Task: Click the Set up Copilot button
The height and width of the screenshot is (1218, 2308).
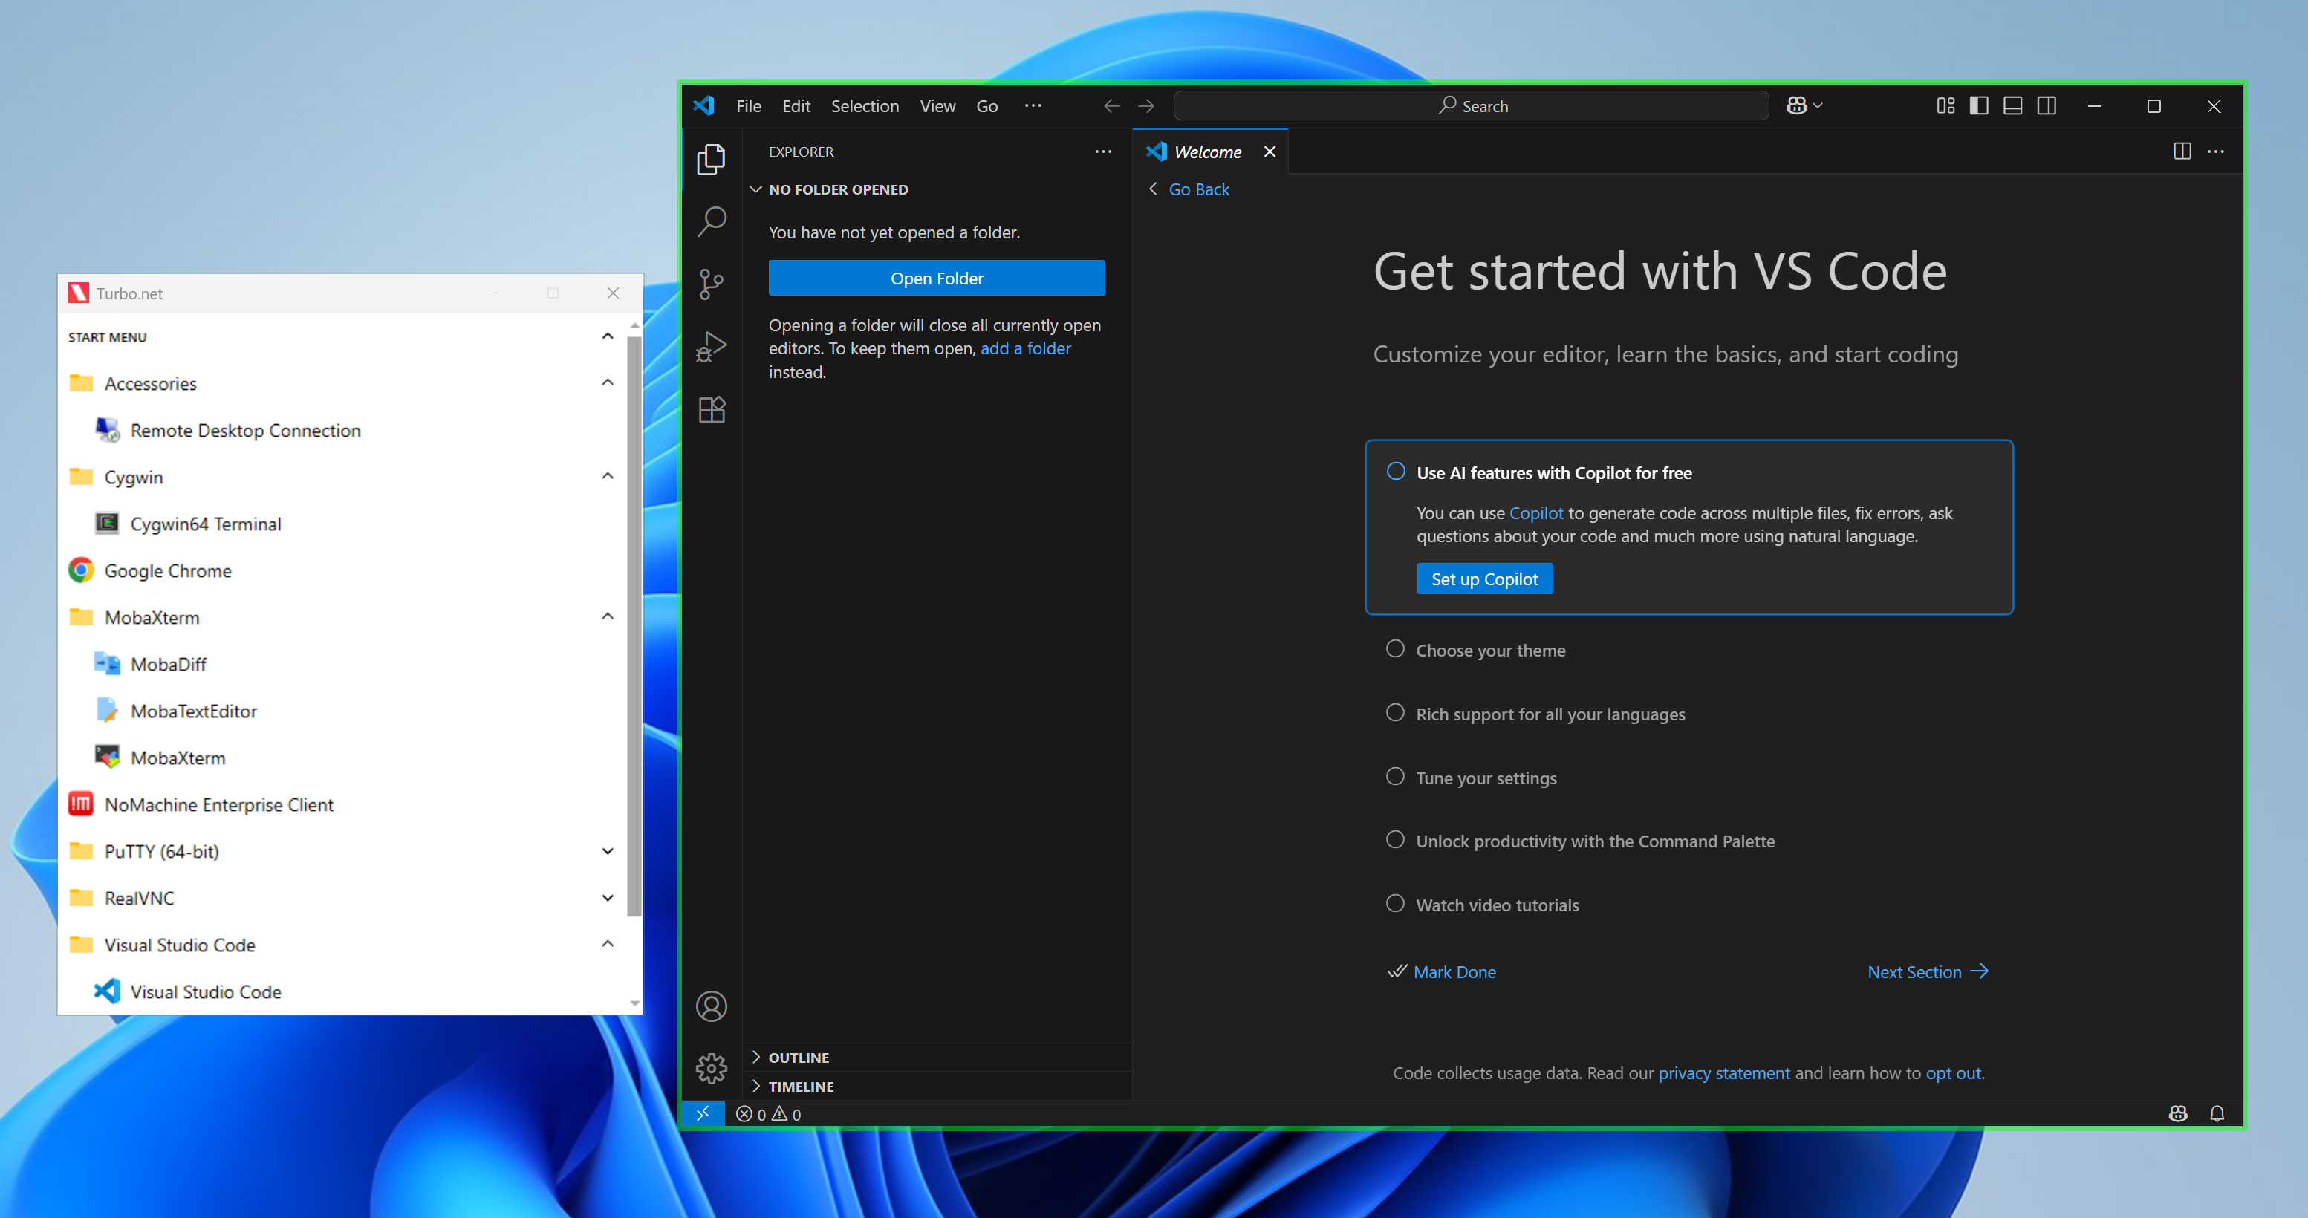Action: coord(1485,579)
